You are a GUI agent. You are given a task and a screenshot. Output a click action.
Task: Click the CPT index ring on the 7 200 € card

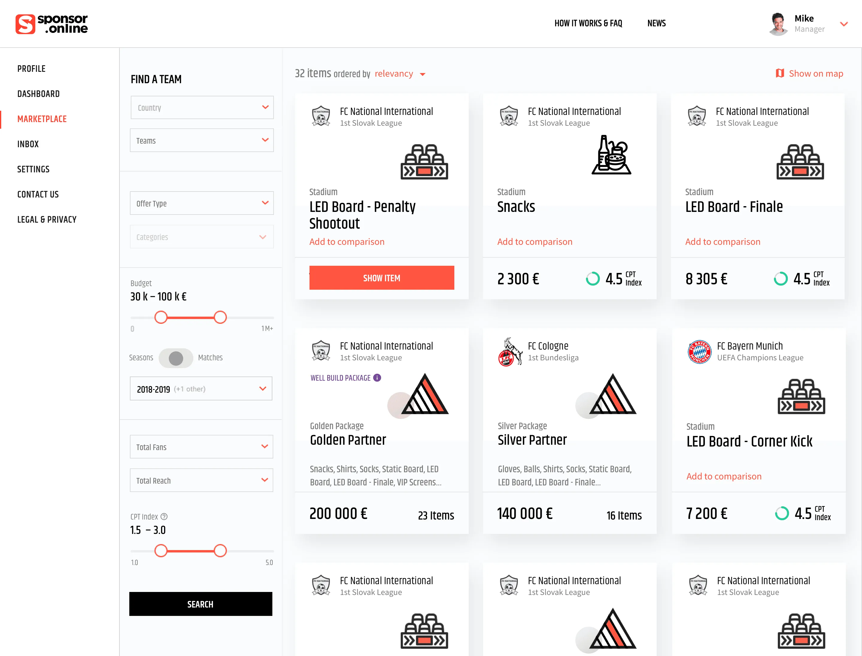[x=781, y=514]
